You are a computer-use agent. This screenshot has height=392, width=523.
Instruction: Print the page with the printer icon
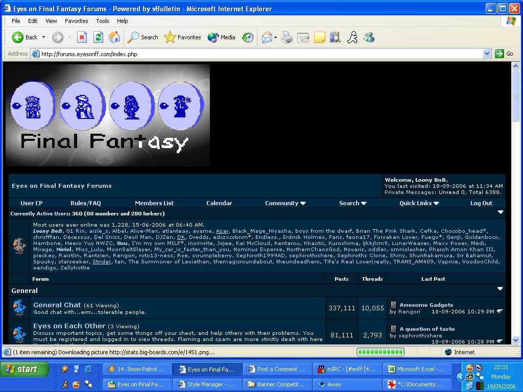click(287, 37)
